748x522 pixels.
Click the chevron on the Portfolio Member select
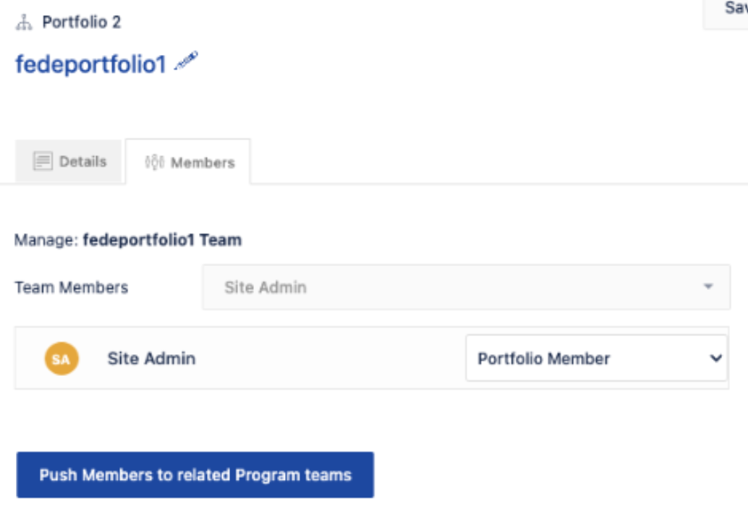click(715, 358)
